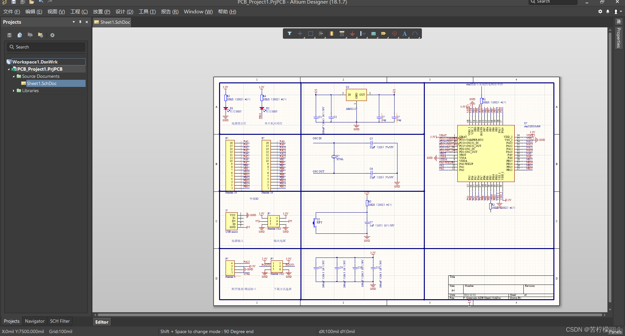Click the top Search box in title bar
Screen dimensions: 625x336
coord(553,2)
